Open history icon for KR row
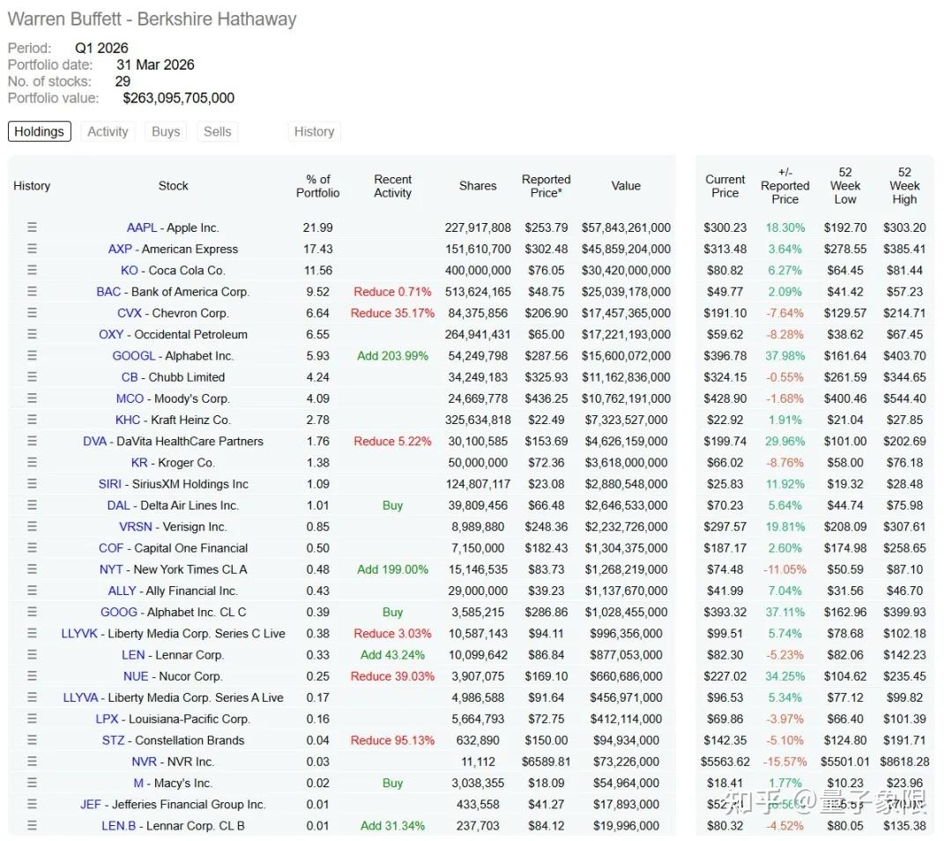This screenshot has height=841, width=952. [33, 462]
